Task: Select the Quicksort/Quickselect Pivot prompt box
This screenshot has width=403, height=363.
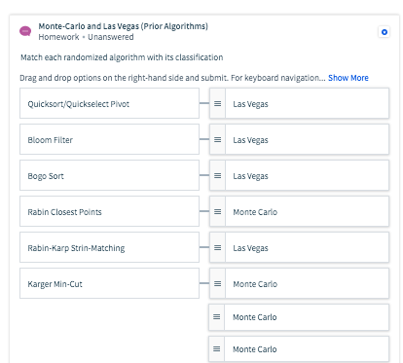Action: [109, 103]
